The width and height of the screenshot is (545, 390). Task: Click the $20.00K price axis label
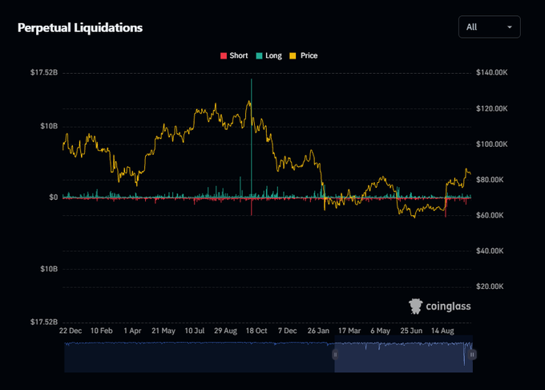490,286
